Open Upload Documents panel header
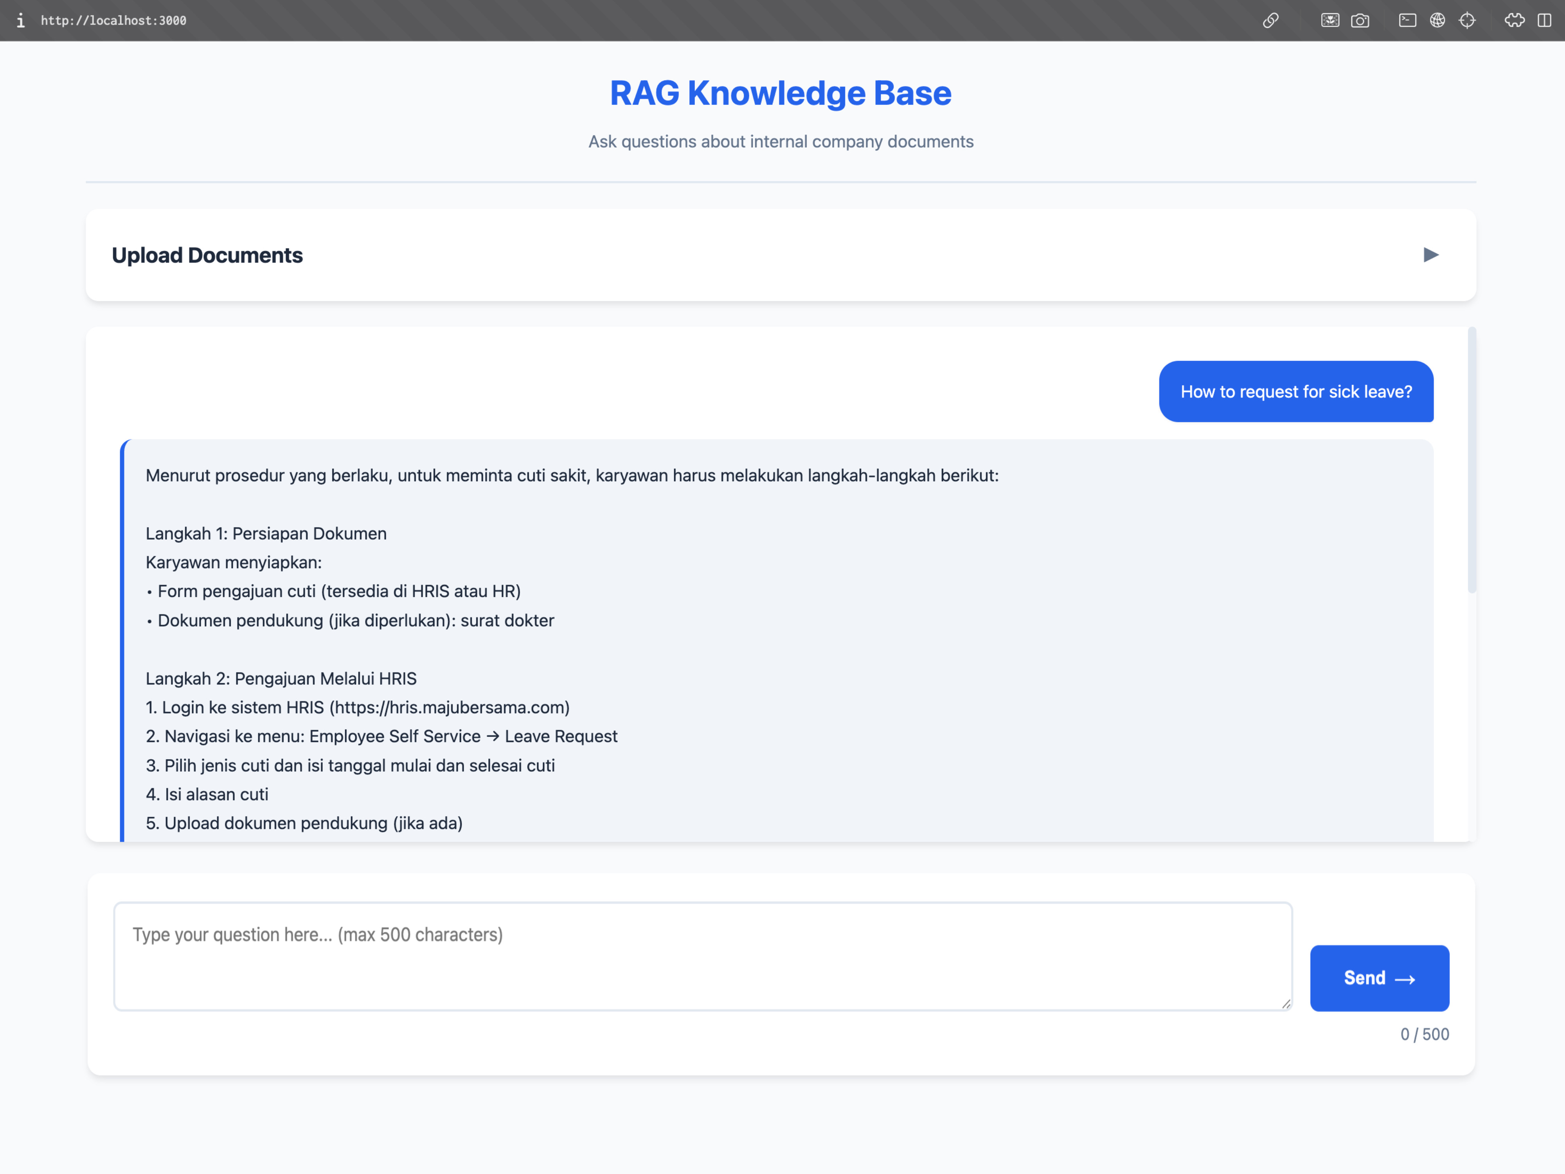The height and width of the screenshot is (1174, 1565). click(x=207, y=256)
